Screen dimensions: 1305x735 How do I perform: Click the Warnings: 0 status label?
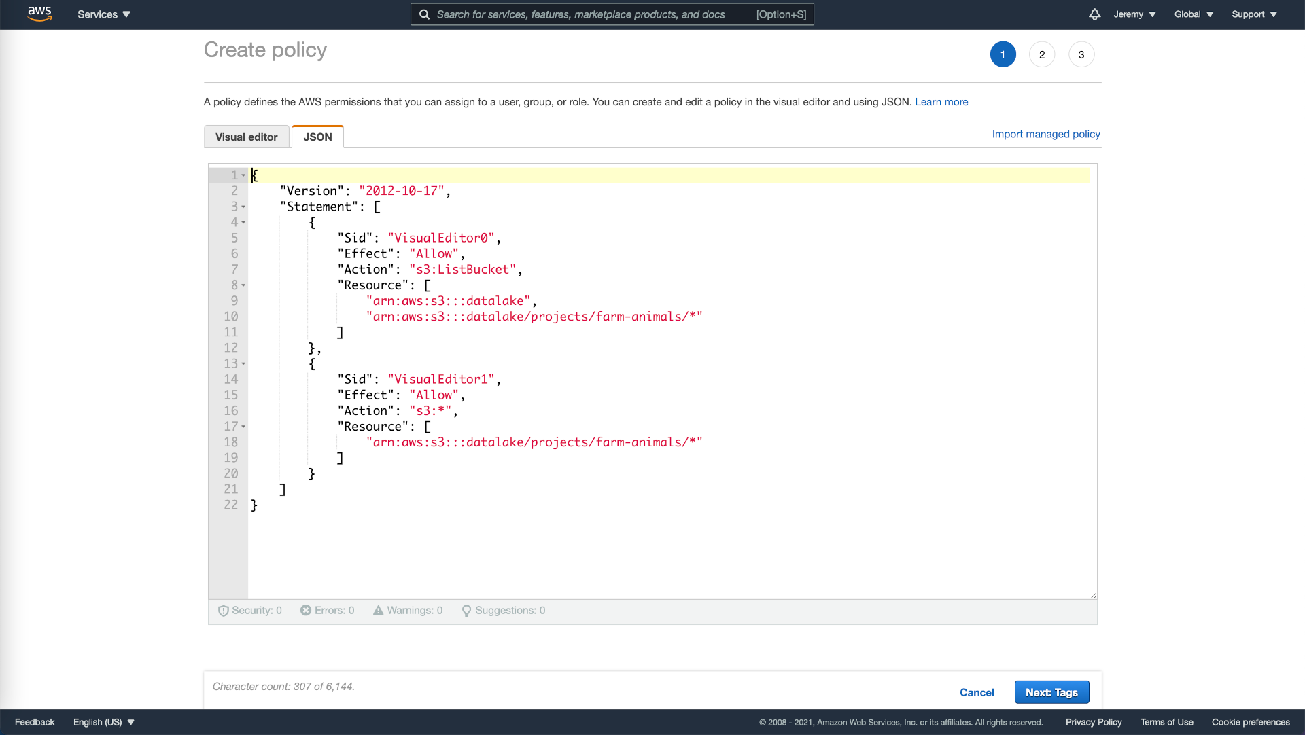(x=415, y=611)
